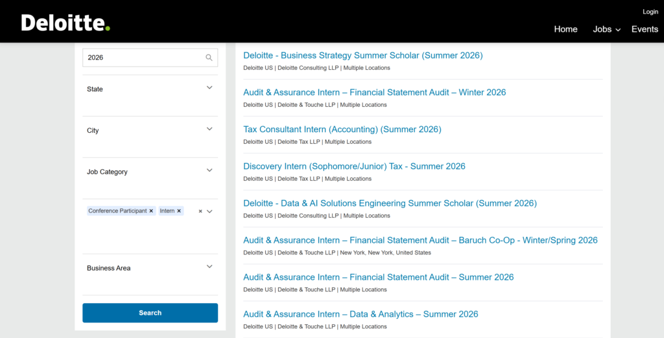664x338 pixels.
Task: Open Business Strategy Summer Scholar job
Action: pyautogui.click(x=363, y=56)
